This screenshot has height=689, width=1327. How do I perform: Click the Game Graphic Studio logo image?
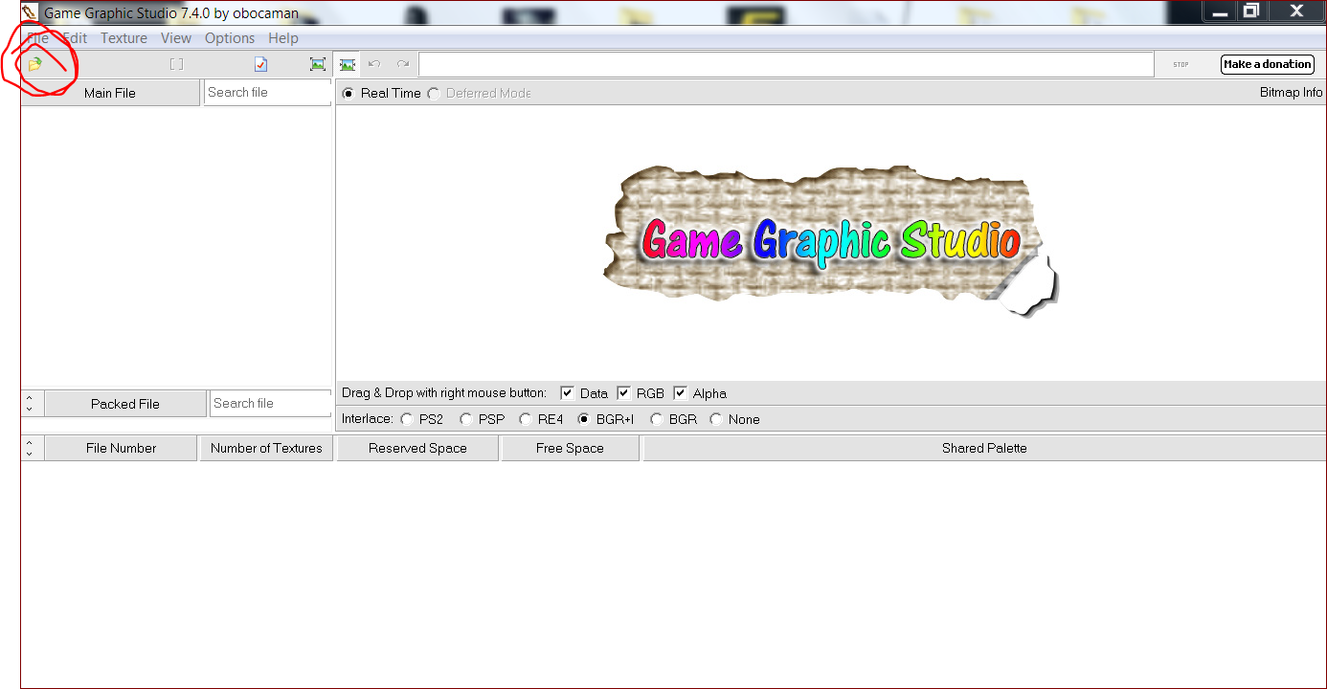(830, 241)
